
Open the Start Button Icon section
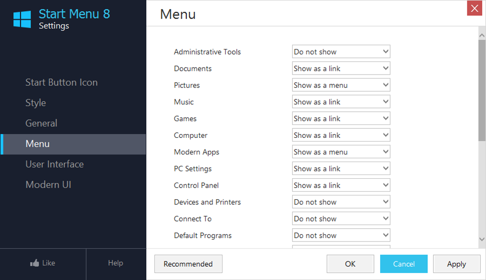61,82
